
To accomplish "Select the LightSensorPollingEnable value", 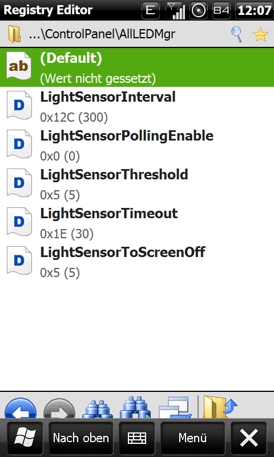I will (x=137, y=146).
